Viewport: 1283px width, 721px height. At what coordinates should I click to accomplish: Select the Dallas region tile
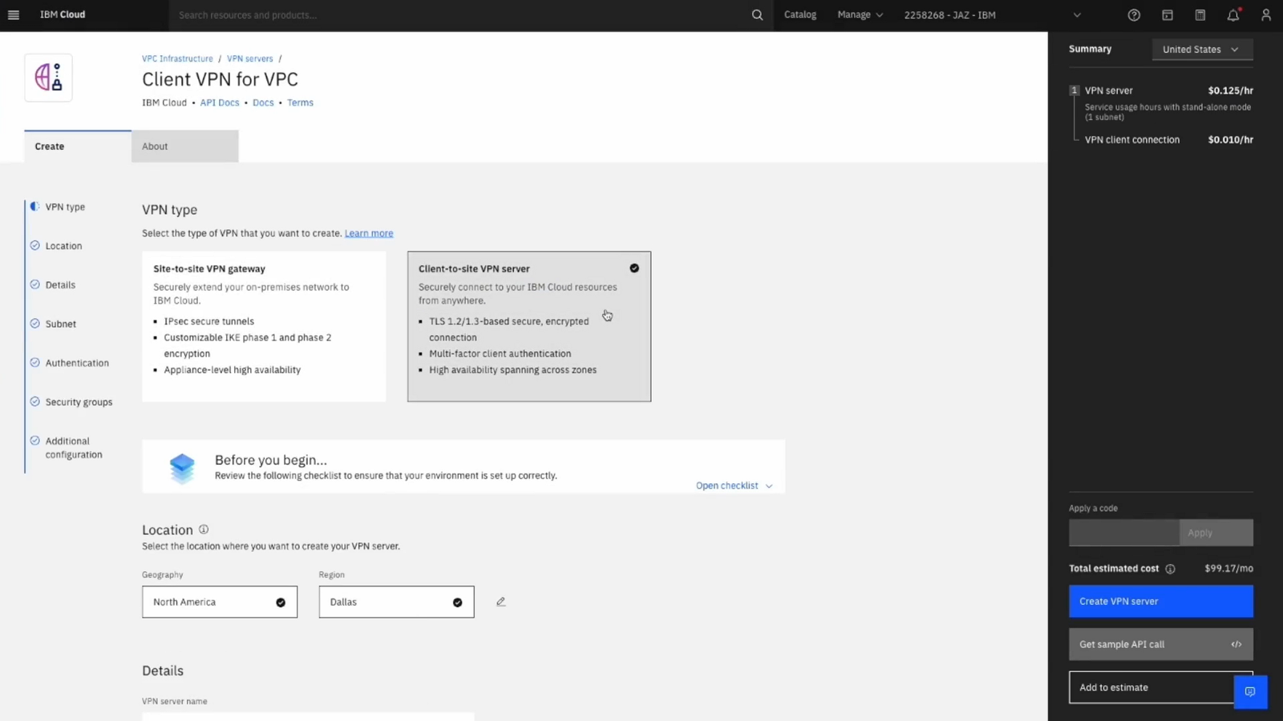click(x=396, y=602)
